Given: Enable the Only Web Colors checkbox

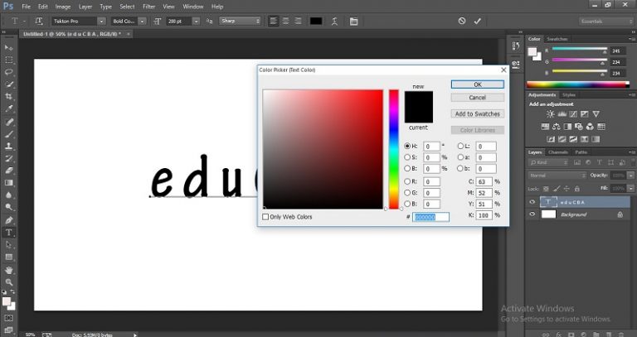Looking at the screenshot, I should pos(265,217).
